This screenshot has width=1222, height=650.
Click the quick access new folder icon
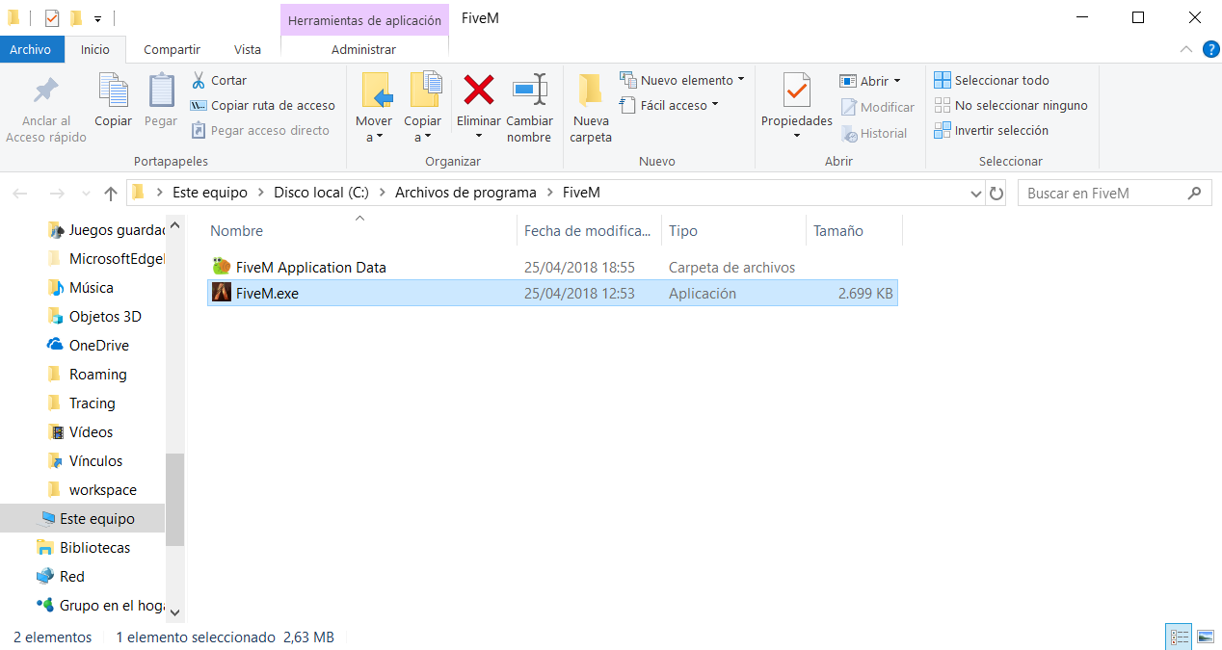click(x=76, y=18)
